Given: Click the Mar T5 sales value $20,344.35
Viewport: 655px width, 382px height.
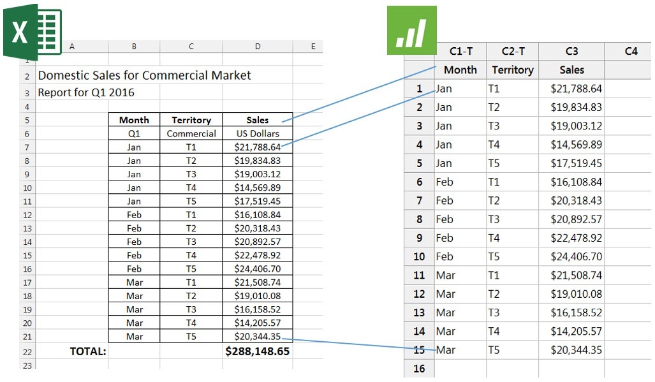Looking at the screenshot, I should coord(258,336).
